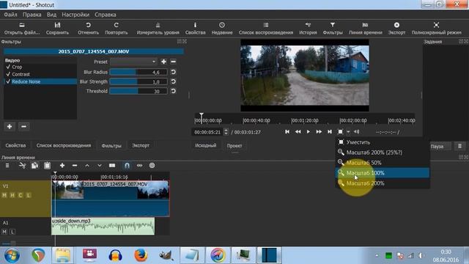Toggle timeline snapping magnet

pyautogui.click(x=127, y=166)
